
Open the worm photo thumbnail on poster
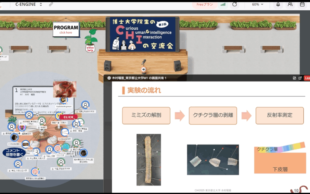click(65, 89)
